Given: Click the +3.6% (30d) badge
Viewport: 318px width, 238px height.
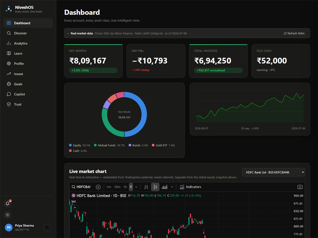Looking at the screenshot, I should click(93, 70).
